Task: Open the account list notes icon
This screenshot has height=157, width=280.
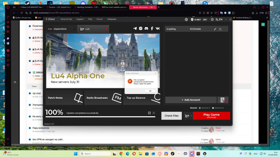Action: click(223, 100)
